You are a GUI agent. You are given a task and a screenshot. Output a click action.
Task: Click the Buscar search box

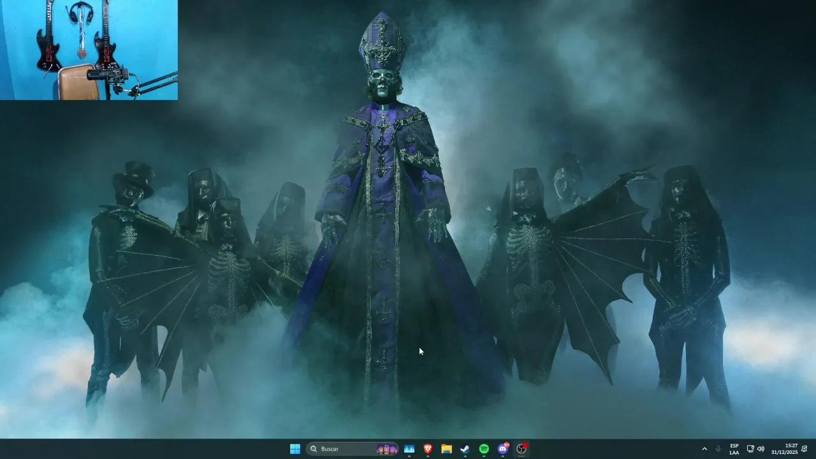click(352, 449)
